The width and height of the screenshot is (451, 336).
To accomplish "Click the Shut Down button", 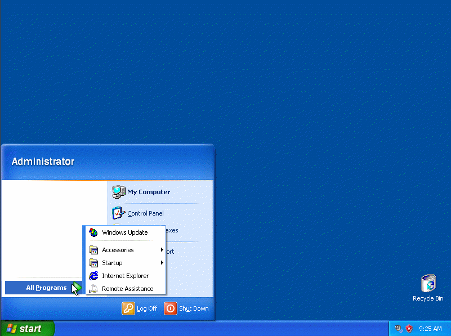I will [x=193, y=308].
